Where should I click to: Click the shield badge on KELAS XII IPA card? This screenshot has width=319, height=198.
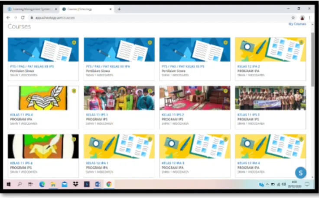tap(150, 42)
